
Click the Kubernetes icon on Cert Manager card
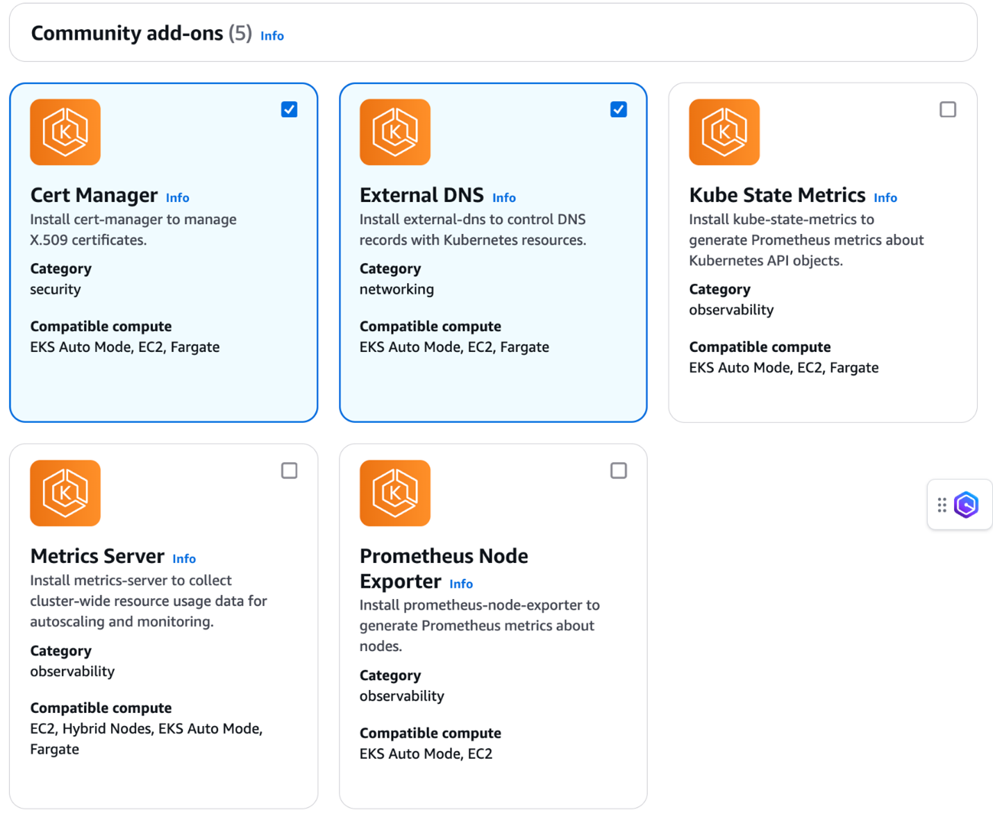coord(65,132)
